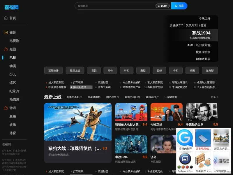Click the blue 搜索 search button
Viewport: 233px width, 175px height.
pos(179,6)
